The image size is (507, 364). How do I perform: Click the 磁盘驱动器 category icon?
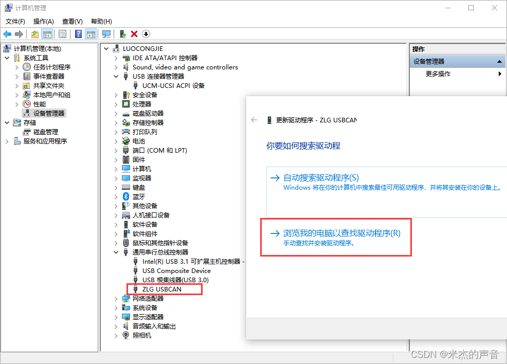coord(126,114)
